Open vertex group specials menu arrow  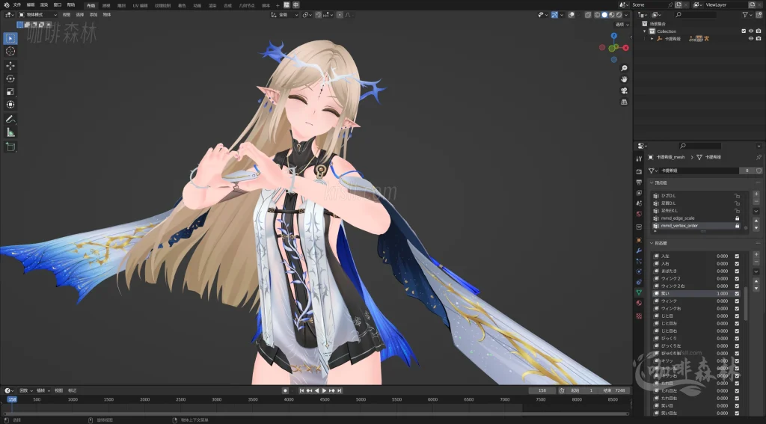point(756,211)
